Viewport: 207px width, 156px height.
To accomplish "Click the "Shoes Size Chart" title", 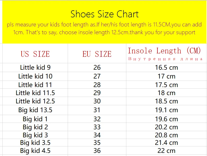I will (x=105, y=14).
